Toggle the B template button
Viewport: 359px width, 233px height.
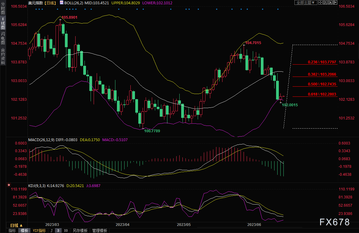(x=58, y=231)
